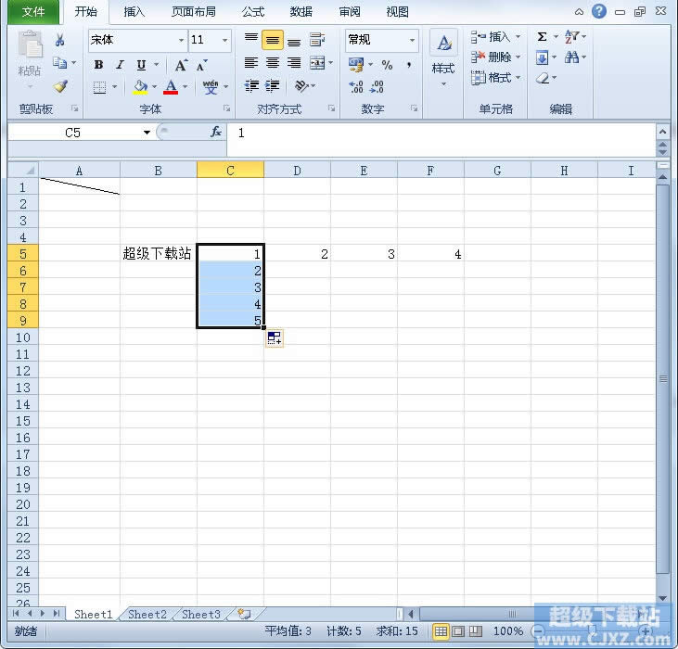
Task: Switch to Sheet2 worksheet
Action: click(147, 614)
